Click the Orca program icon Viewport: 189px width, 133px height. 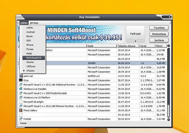coord(21,80)
